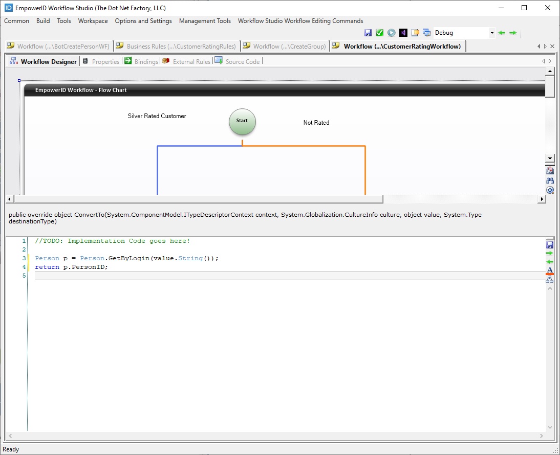The width and height of the screenshot is (560, 455).
Task: Click the green right arrow beside the code editor
Action: [550, 253]
